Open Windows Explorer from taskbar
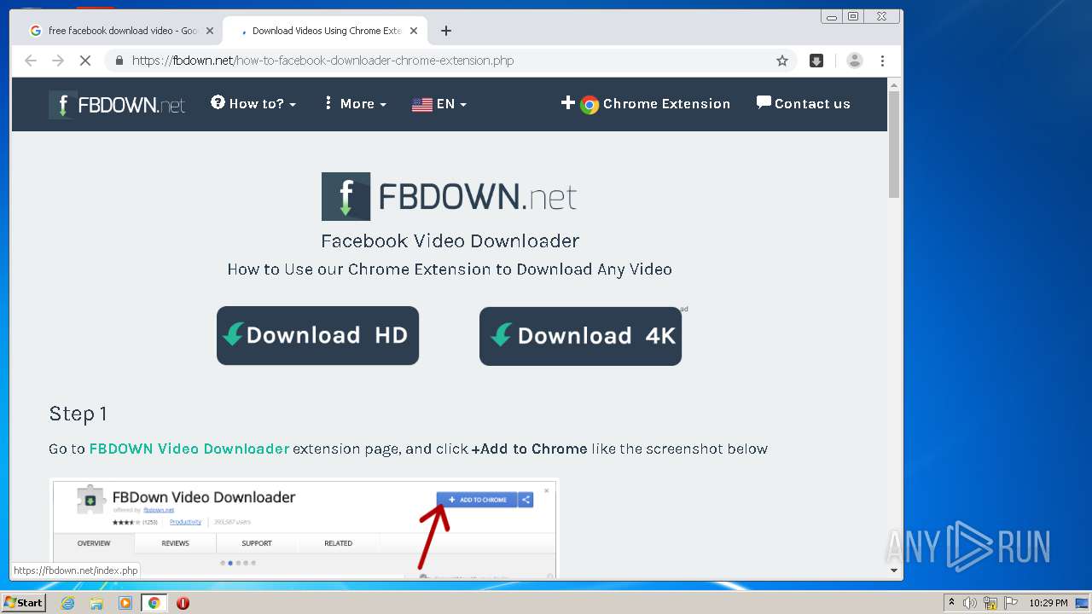This screenshot has height=614, width=1092. click(96, 603)
